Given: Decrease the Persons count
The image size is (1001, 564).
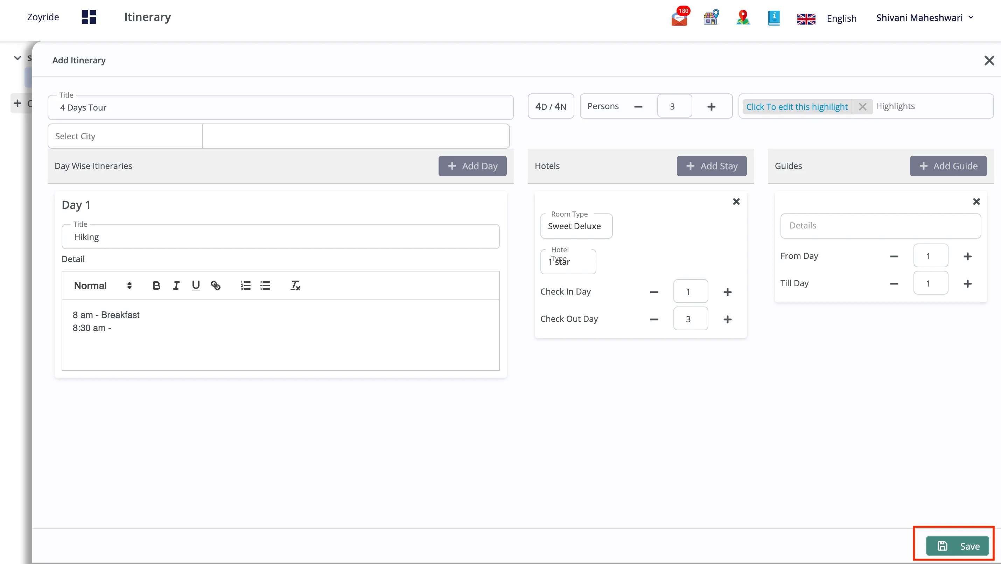Looking at the screenshot, I should (638, 106).
